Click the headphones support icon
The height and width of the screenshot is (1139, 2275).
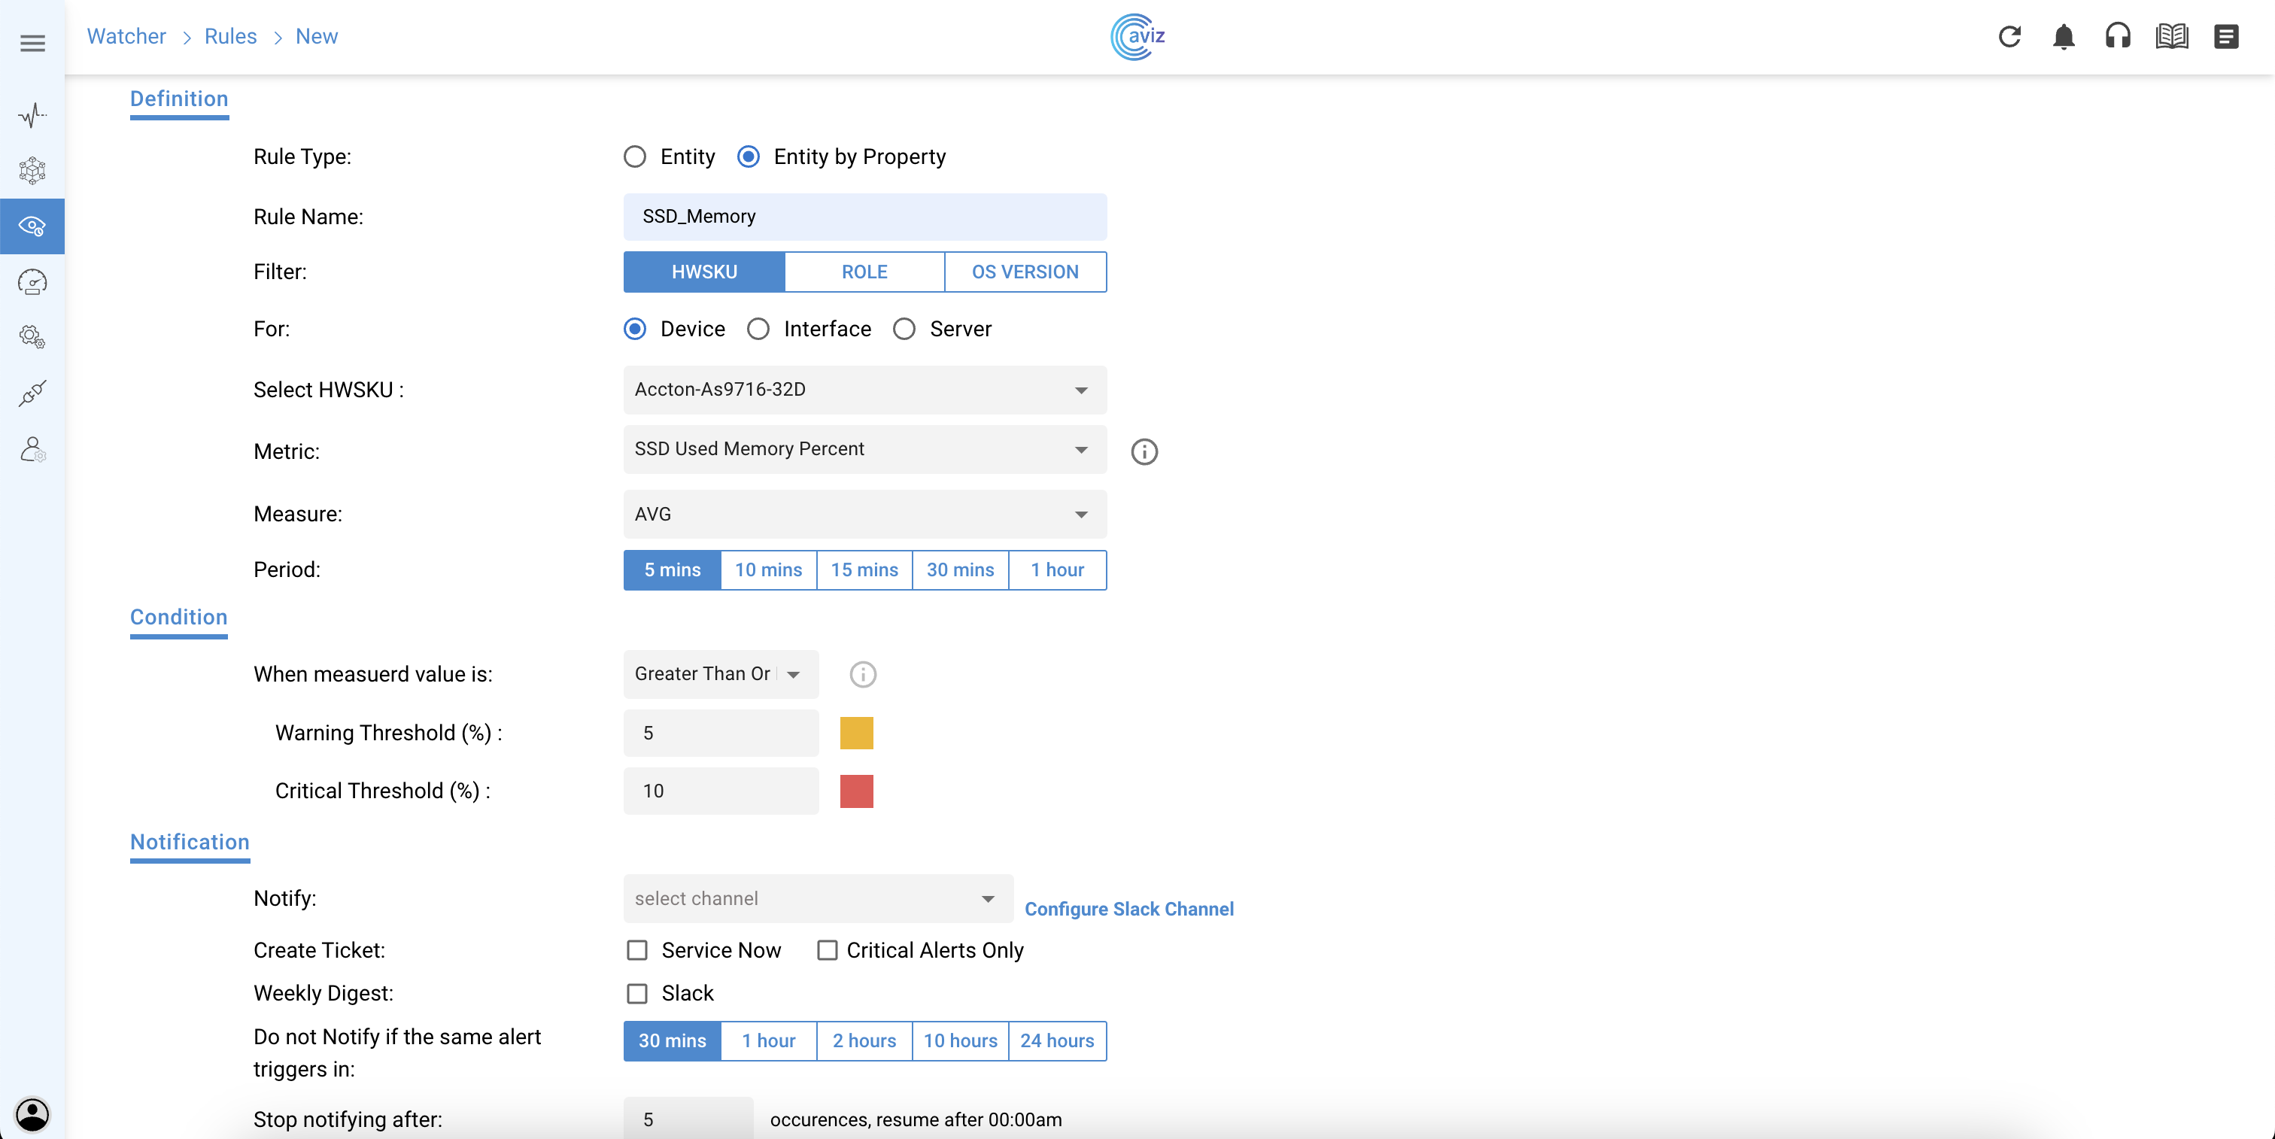tap(2117, 36)
